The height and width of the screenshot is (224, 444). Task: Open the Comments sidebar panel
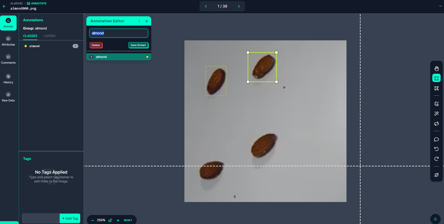(8, 59)
